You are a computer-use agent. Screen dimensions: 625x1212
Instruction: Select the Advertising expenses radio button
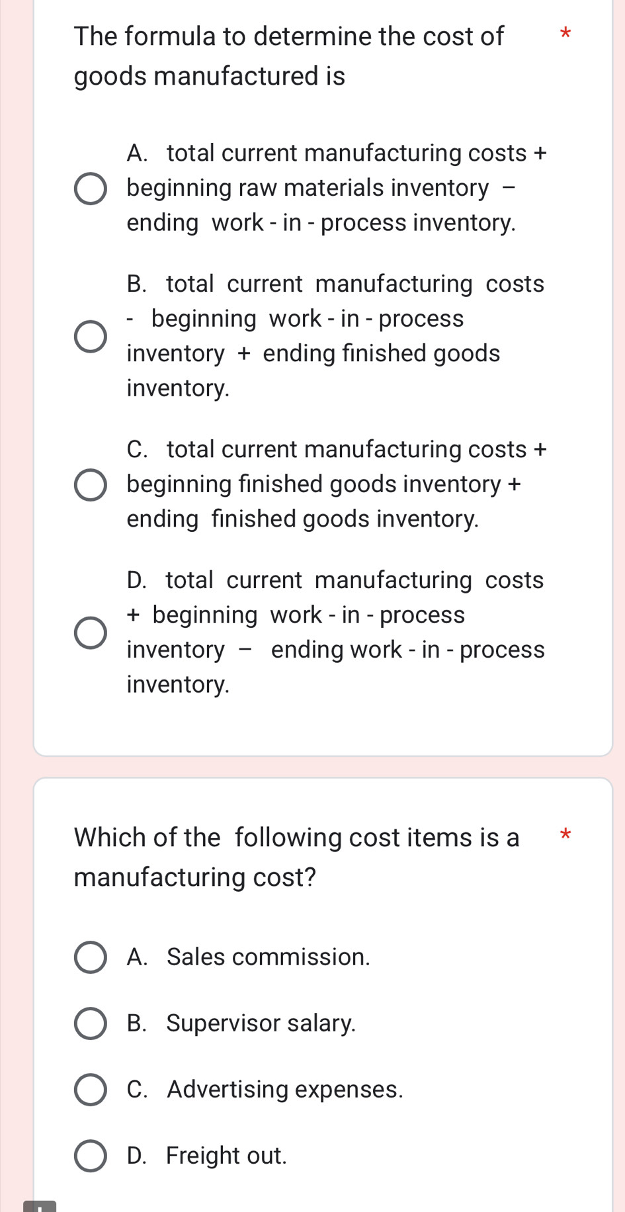[90, 1090]
